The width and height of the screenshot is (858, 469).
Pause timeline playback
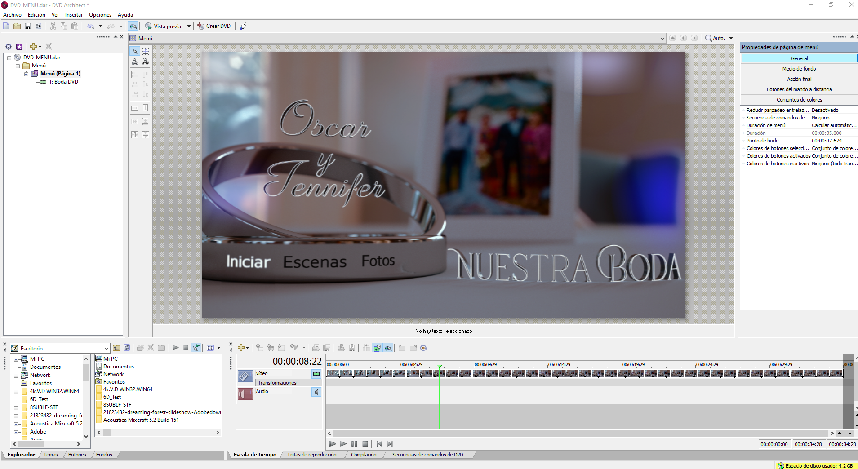(x=354, y=444)
